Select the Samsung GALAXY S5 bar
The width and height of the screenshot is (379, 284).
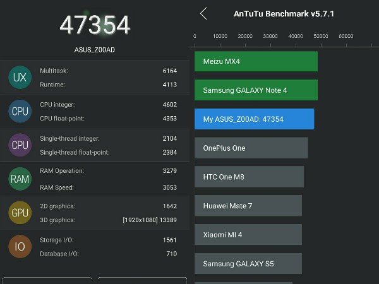click(x=248, y=263)
